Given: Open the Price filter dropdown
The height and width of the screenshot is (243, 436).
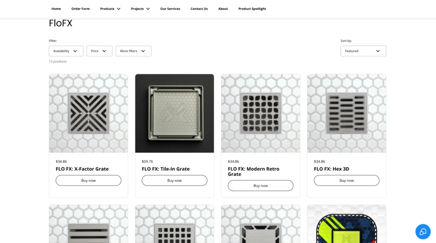Looking at the screenshot, I should click(x=99, y=51).
